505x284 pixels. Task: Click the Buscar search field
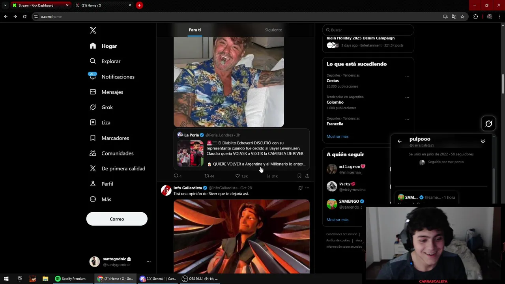(368, 30)
